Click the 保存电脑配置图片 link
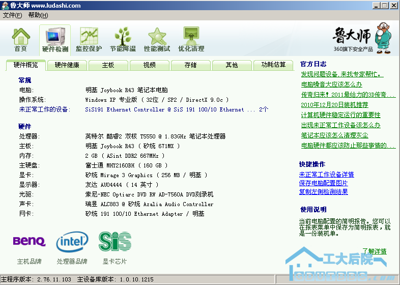Screen dimensions: 400x285 pos(323,183)
